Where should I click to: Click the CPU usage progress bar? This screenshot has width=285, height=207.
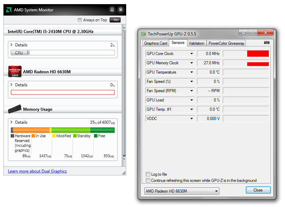pyautogui.click(x=63, y=53)
